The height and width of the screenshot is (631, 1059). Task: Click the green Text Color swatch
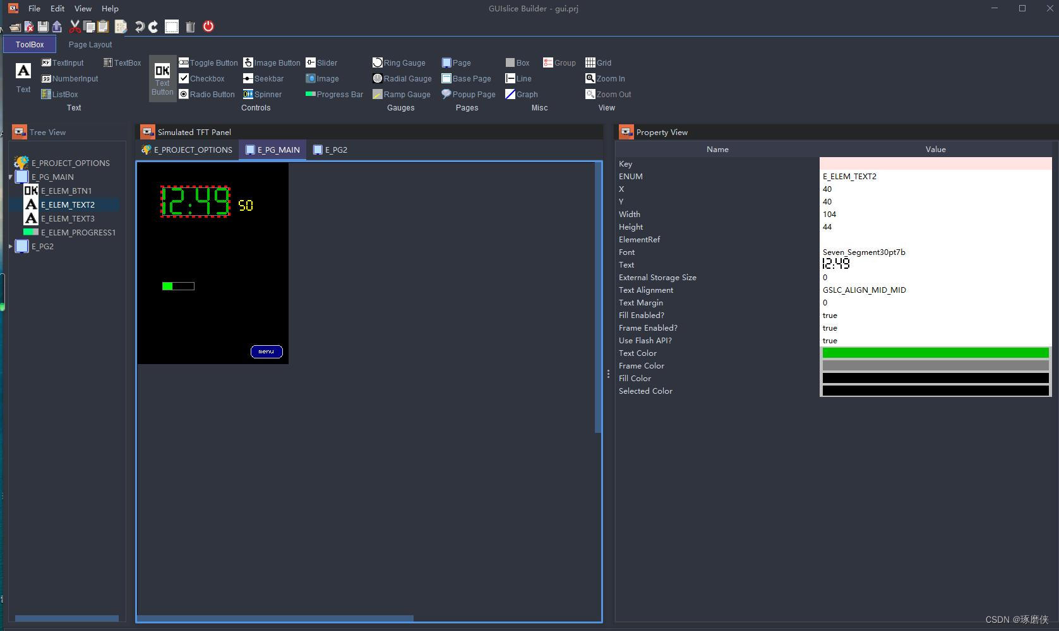pyautogui.click(x=935, y=353)
